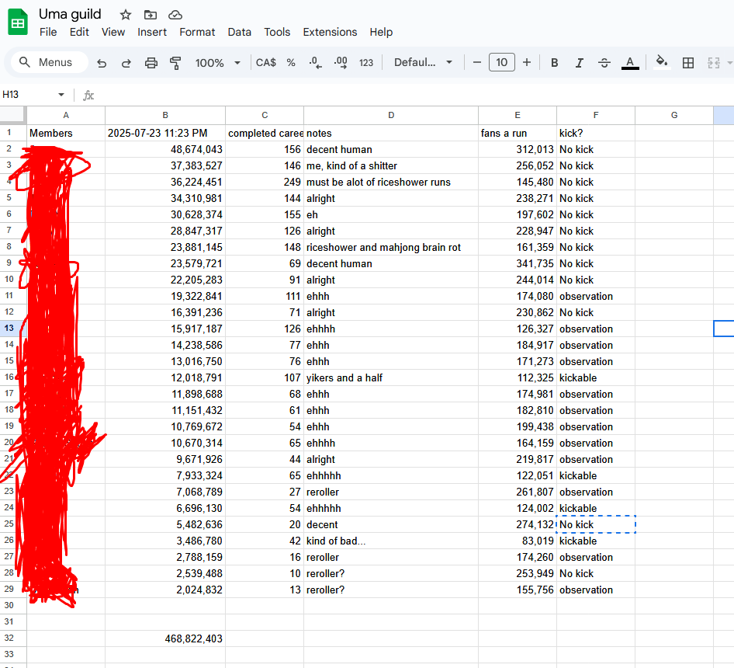This screenshot has height=668, width=734.
Task: Decrease decimal places
Action: 316,63
